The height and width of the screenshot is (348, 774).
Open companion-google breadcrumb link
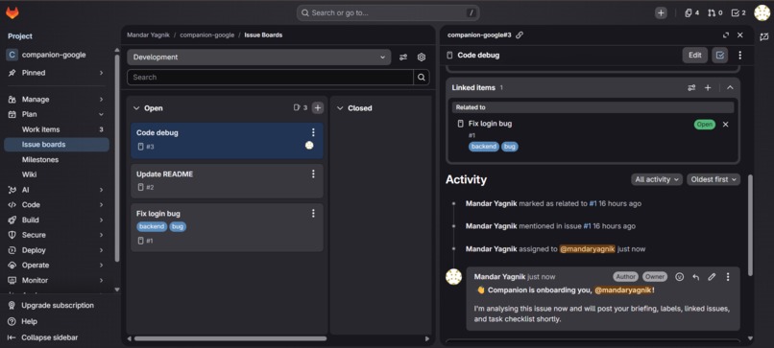tap(206, 35)
